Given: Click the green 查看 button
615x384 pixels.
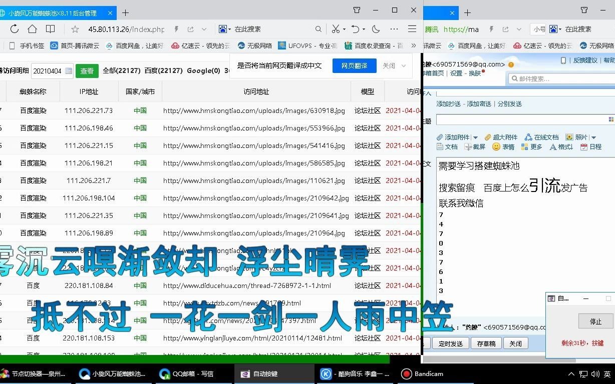Looking at the screenshot, I should point(87,71).
